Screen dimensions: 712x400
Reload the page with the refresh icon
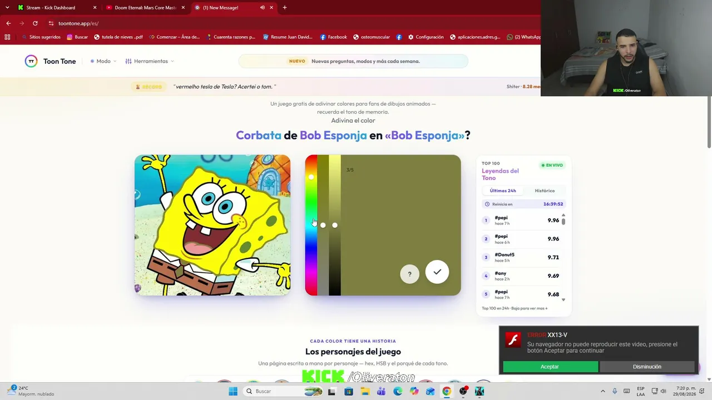(35, 23)
